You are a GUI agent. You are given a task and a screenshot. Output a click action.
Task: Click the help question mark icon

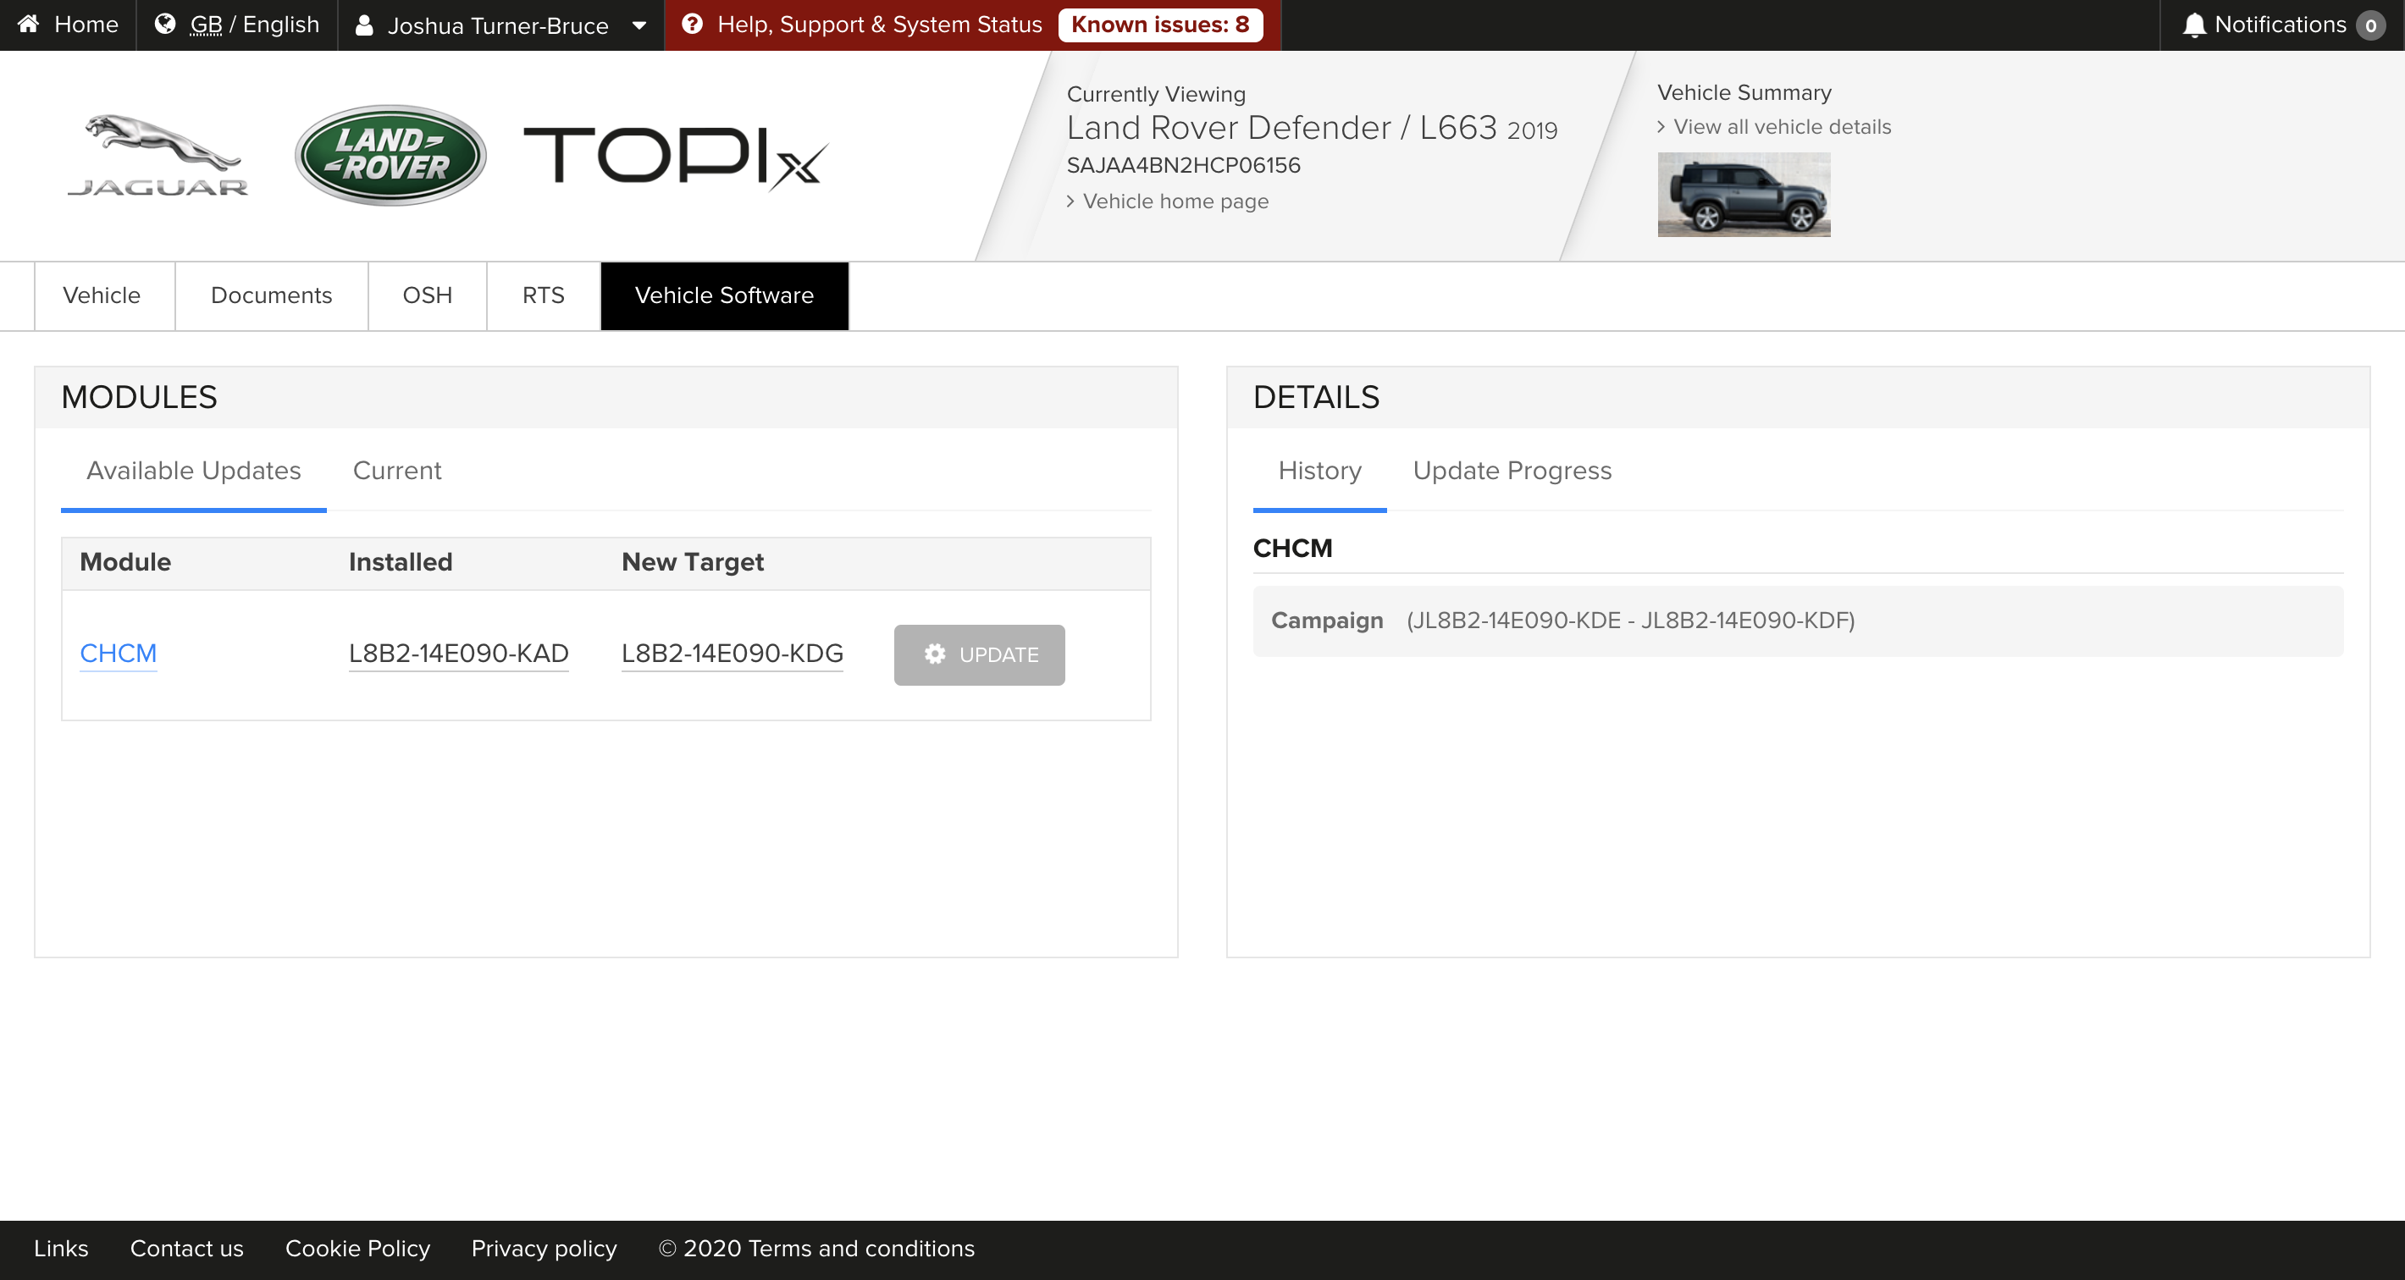click(692, 25)
